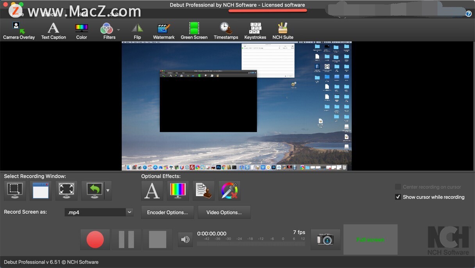
Task: Click the text caption optional effect button
Action: click(x=152, y=190)
